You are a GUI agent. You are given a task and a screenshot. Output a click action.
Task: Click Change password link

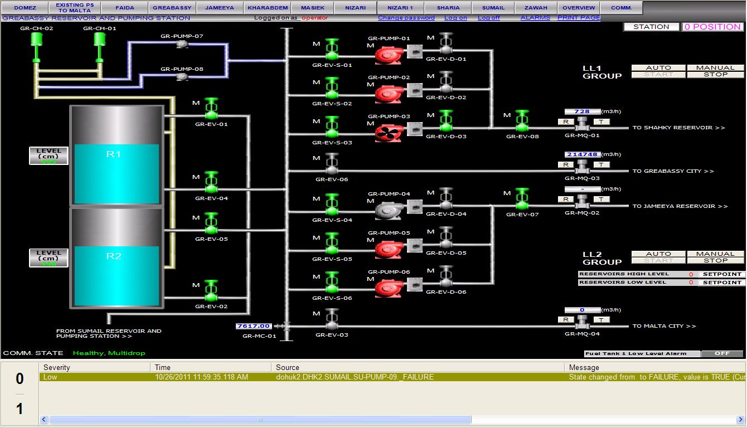406,18
